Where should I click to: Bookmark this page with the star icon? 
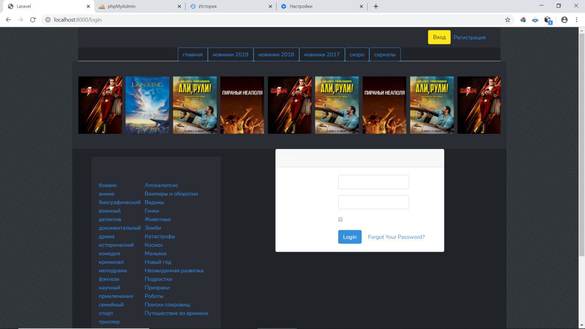point(507,20)
